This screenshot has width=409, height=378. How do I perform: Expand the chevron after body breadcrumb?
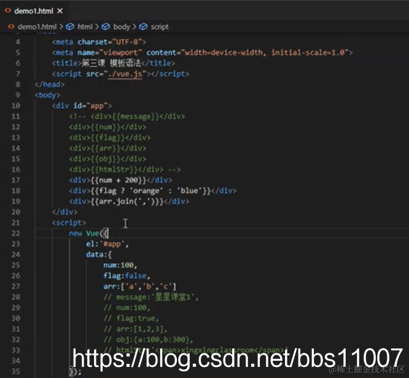pos(134,26)
